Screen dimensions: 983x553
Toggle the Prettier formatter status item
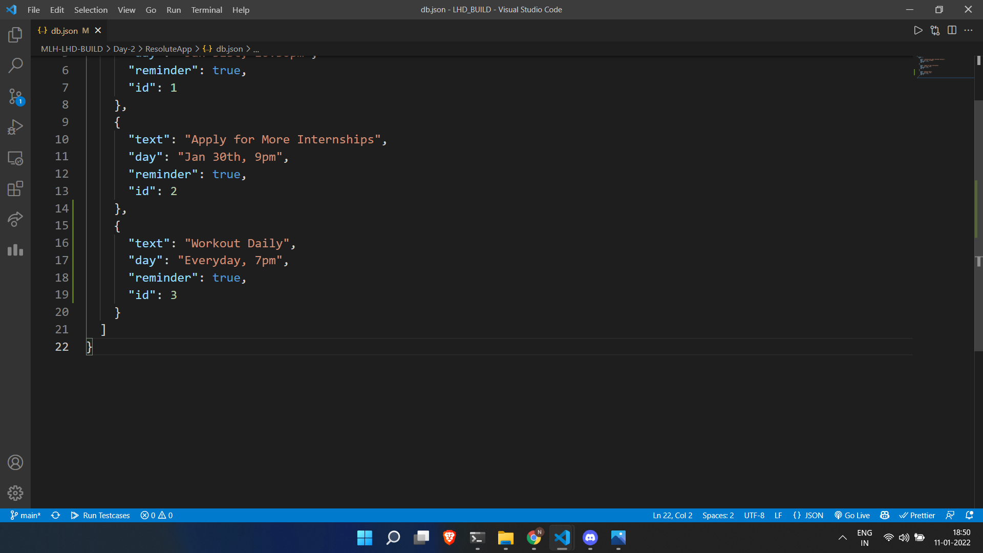[917, 516]
